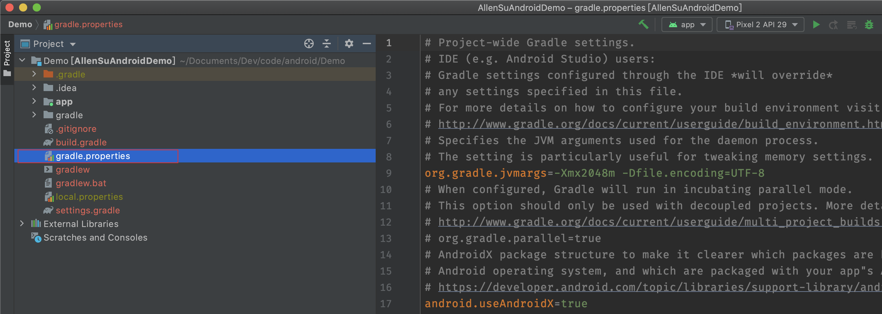Viewport: 882px width, 314px height.
Task: Expand the app module folder
Action: (x=34, y=101)
